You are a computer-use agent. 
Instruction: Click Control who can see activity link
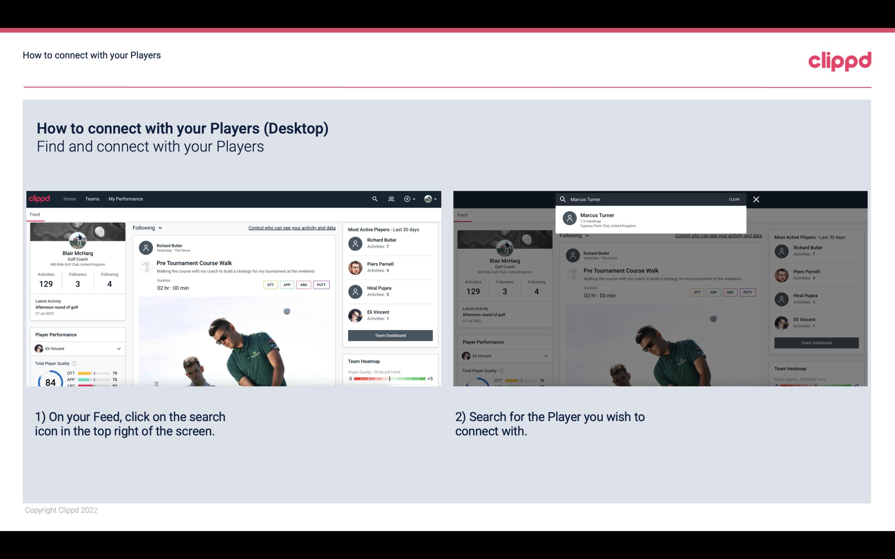291,228
